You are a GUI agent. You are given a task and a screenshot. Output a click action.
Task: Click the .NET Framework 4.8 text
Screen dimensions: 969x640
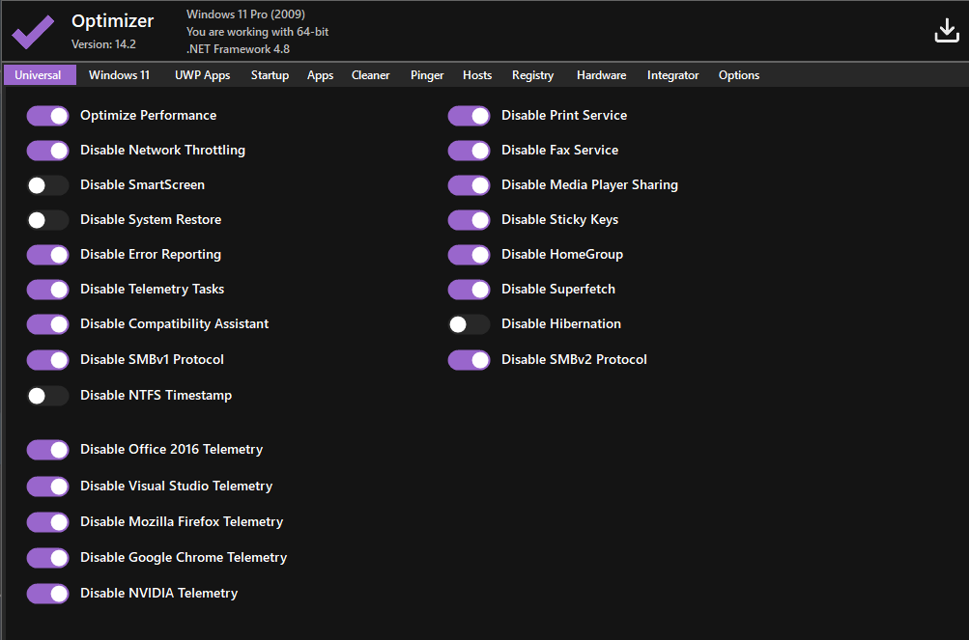pyautogui.click(x=238, y=49)
